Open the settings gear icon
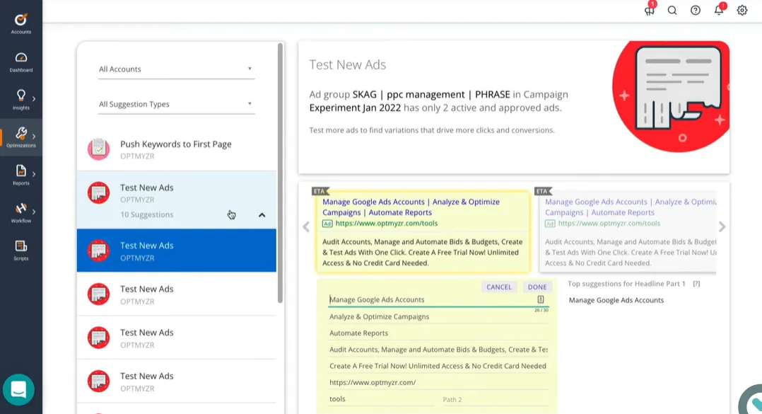The height and width of the screenshot is (414, 762). 742,10
